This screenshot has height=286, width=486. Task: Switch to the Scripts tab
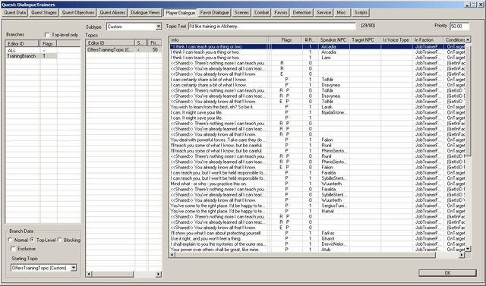[x=361, y=13]
